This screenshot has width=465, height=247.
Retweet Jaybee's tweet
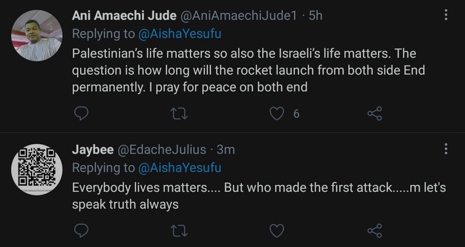pos(180,231)
